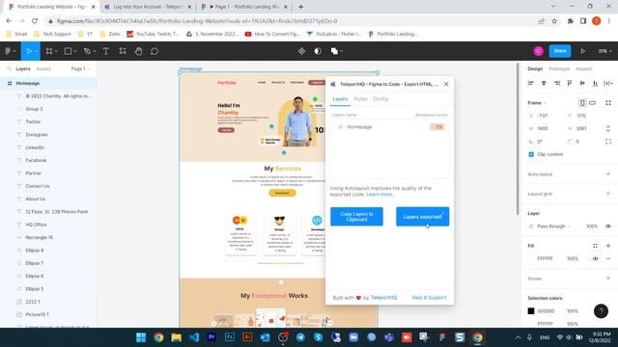This screenshot has height=347, width=618.
Task: Click Align vertical centers icon
Action: [x=582, y=83]
